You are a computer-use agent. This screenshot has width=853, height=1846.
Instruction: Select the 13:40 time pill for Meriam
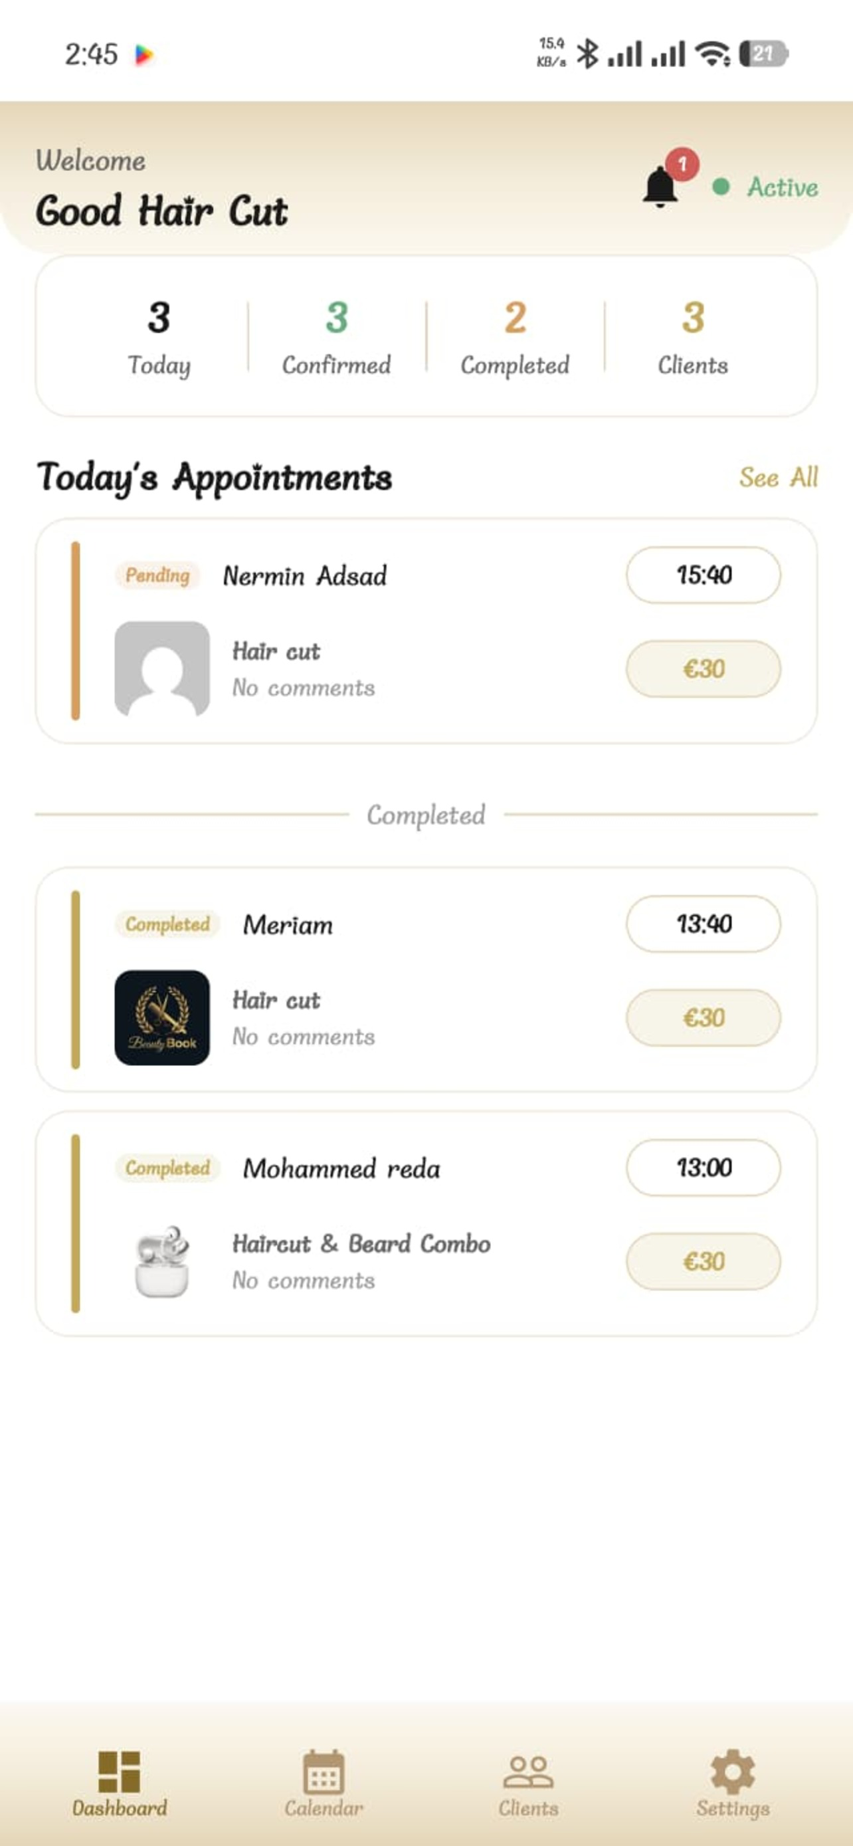coord(704,924)
